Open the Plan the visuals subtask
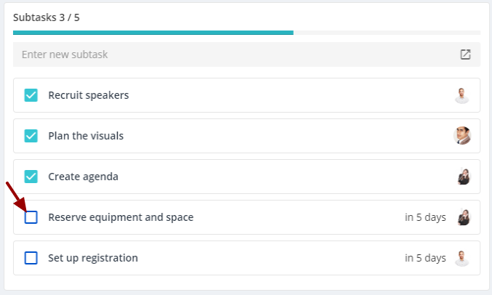 [86, 136]
